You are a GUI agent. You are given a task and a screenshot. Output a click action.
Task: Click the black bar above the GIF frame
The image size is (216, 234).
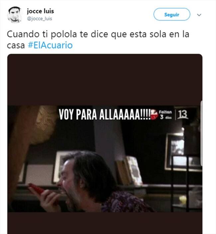105,80
